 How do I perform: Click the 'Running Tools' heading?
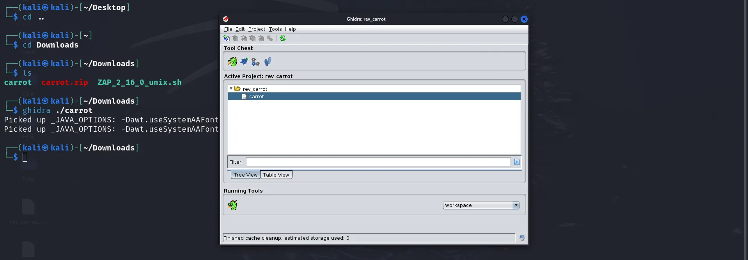coord(243,191)
